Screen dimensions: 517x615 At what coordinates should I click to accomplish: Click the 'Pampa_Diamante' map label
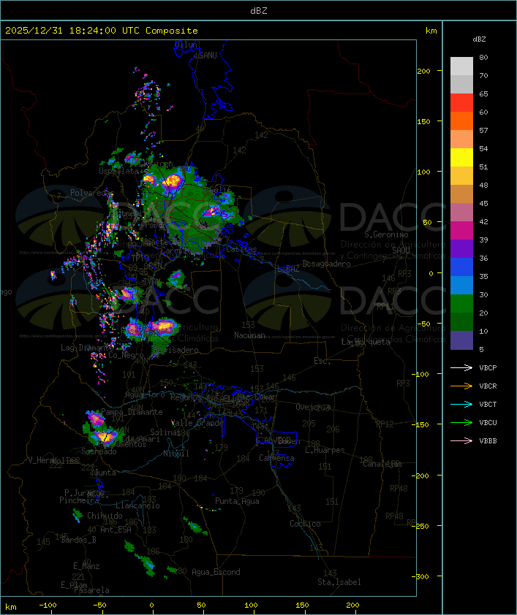(x=132, y=412)
